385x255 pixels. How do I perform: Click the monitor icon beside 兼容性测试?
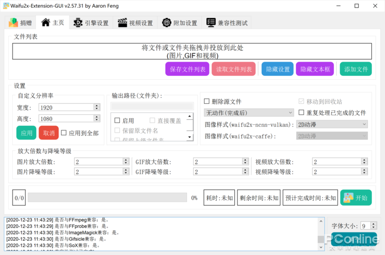[211, 23]
